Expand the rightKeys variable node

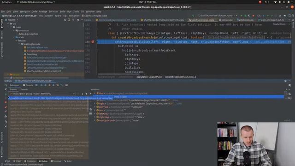pyautogui.click(x=94, y=117)
